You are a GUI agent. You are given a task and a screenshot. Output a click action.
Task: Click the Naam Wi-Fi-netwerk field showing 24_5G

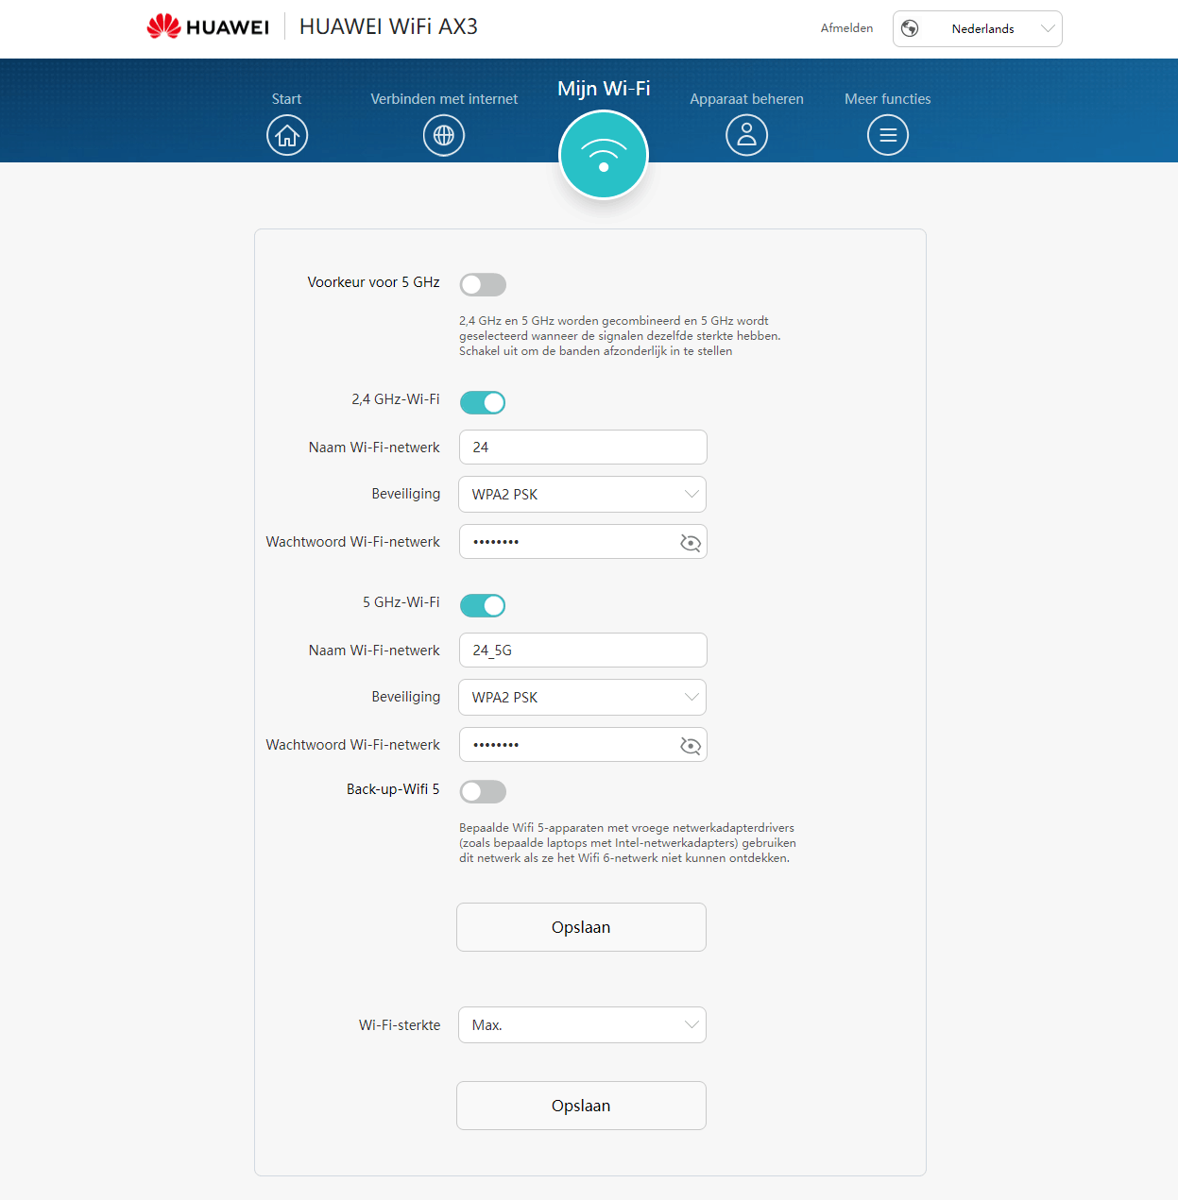point(582,650)
